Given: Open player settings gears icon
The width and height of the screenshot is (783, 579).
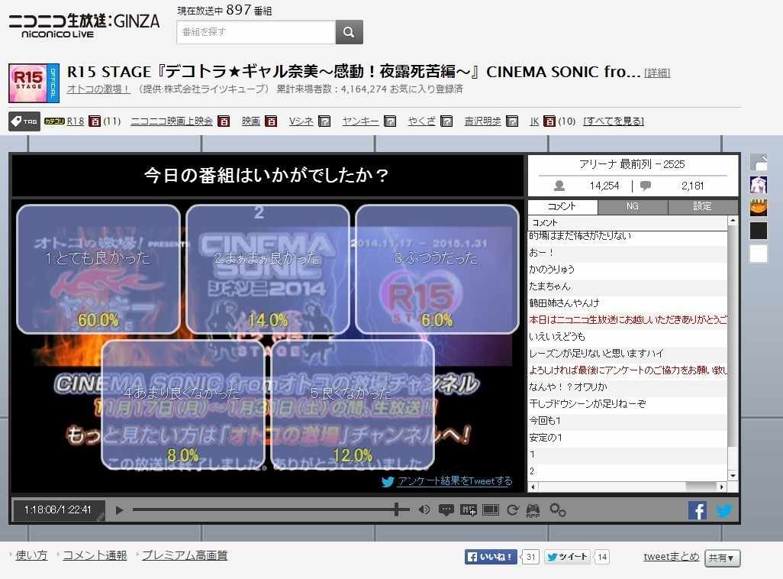Looking at the screenshot, I should tap(557, 510).
